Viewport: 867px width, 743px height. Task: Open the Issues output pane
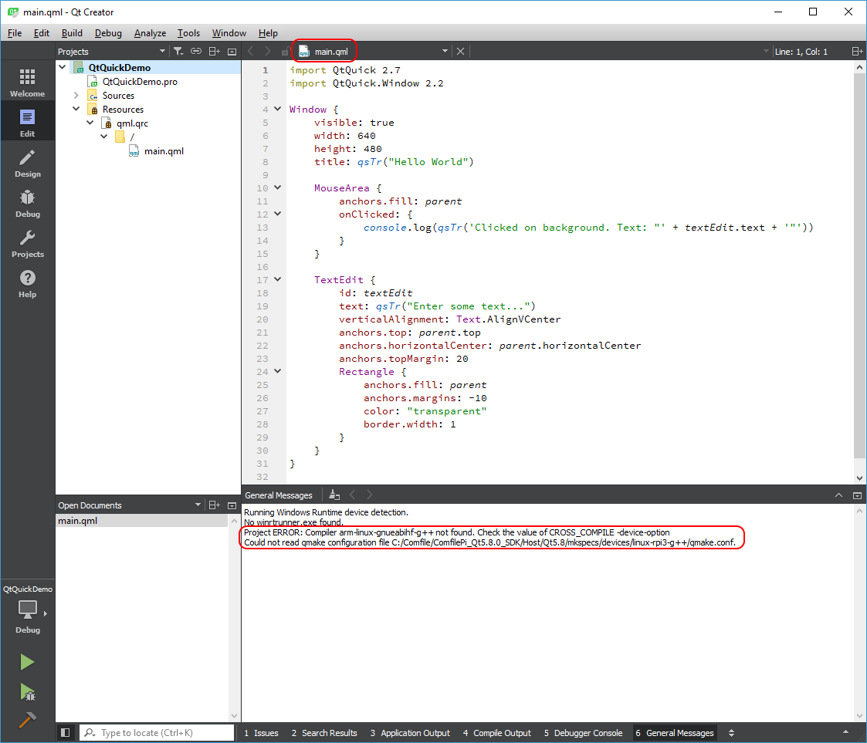point(261,733)
